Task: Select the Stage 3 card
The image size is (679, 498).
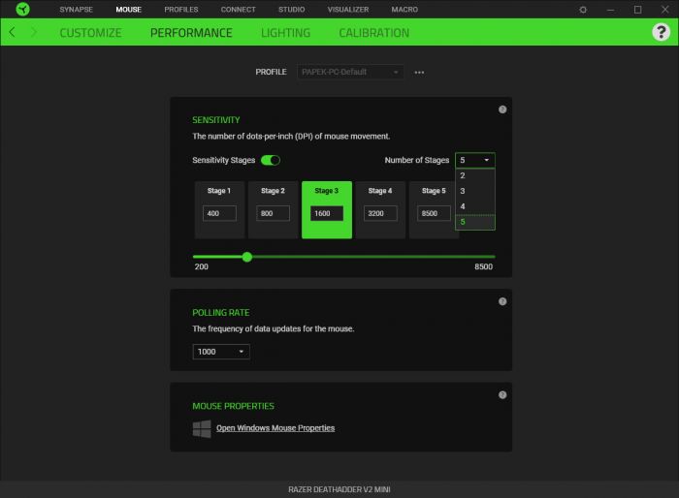Action: pos(327,210)
